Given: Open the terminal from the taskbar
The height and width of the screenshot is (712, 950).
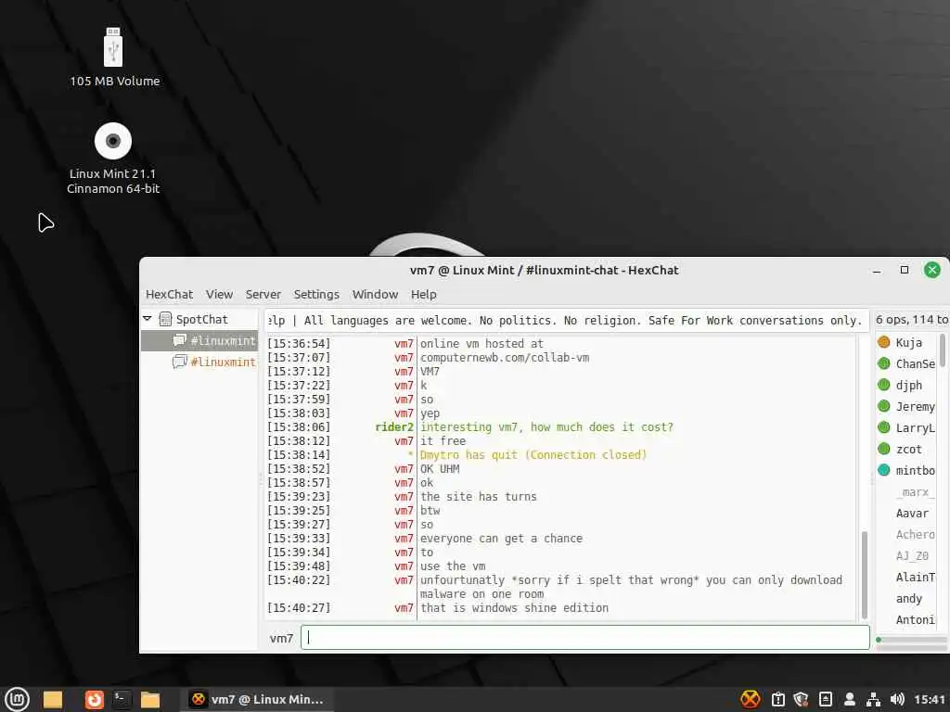Looking at the screenshot, I should [x=122, y=700].
